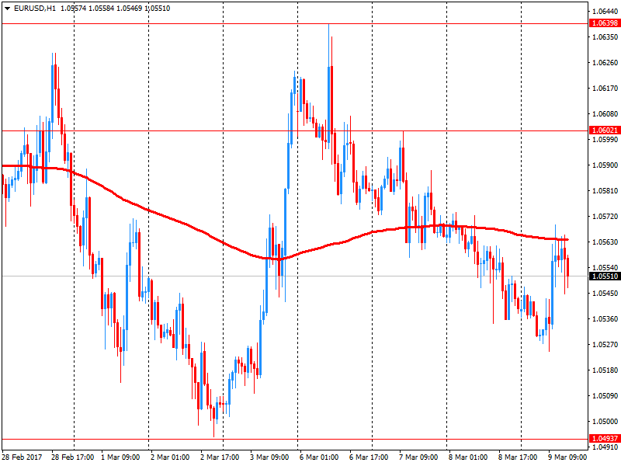Select the 1.05630 price scale value

pos(605,242)
